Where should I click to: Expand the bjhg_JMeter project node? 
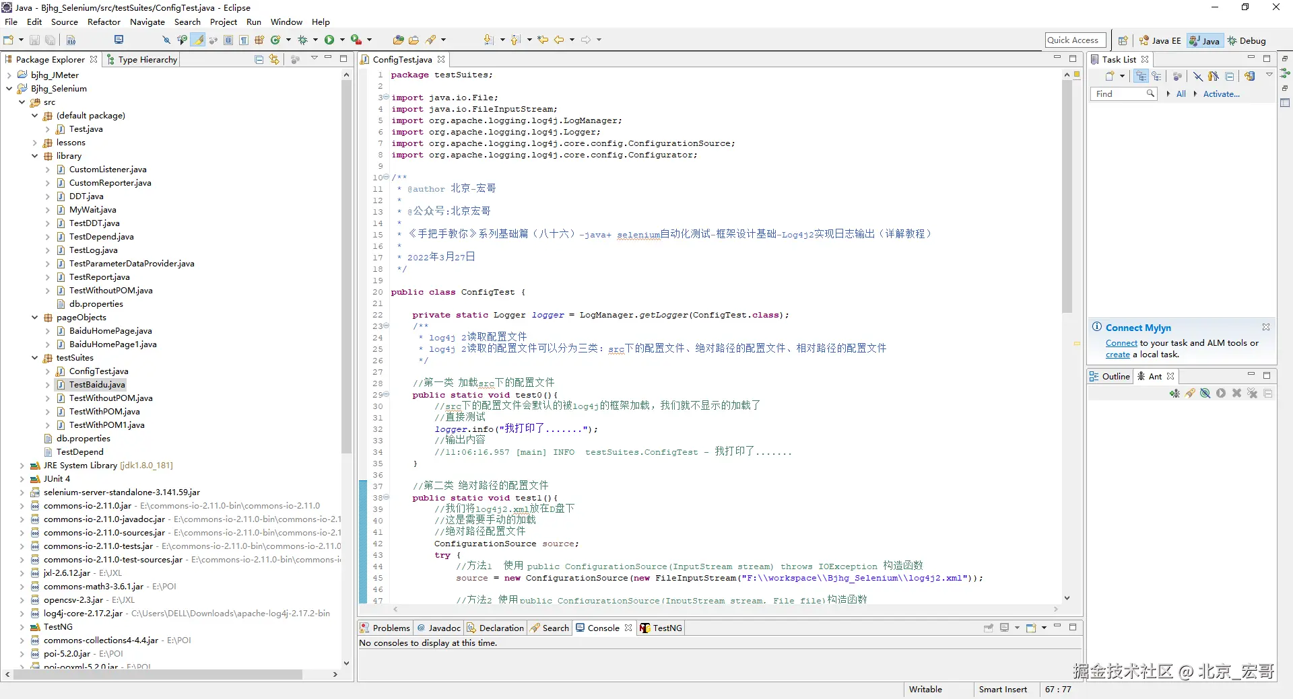click(x=9, y=75)
